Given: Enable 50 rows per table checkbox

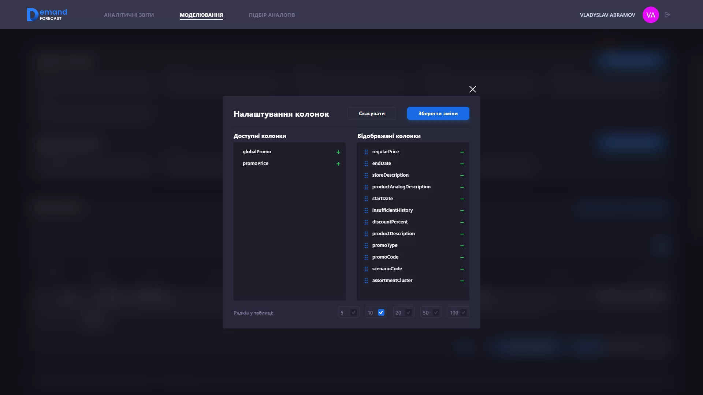Looking at the screenshot, I should tap(436, 312).
